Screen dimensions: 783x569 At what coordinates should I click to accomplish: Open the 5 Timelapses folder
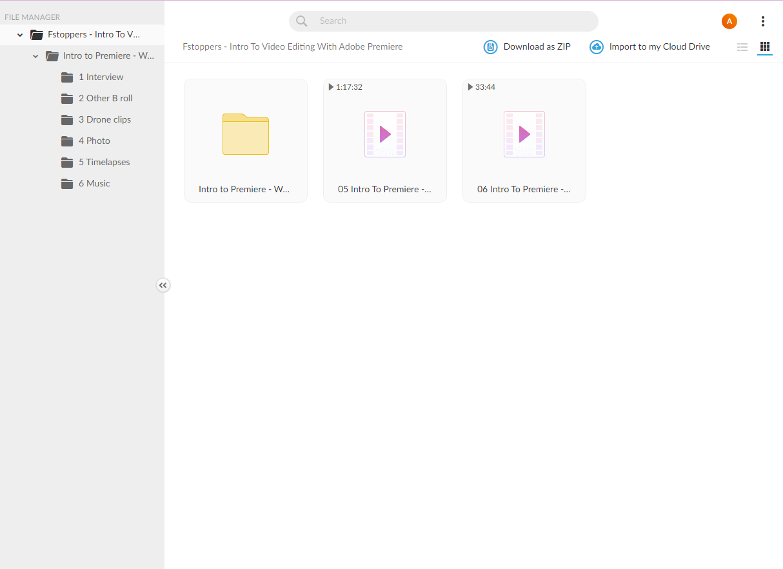[104, 162]
